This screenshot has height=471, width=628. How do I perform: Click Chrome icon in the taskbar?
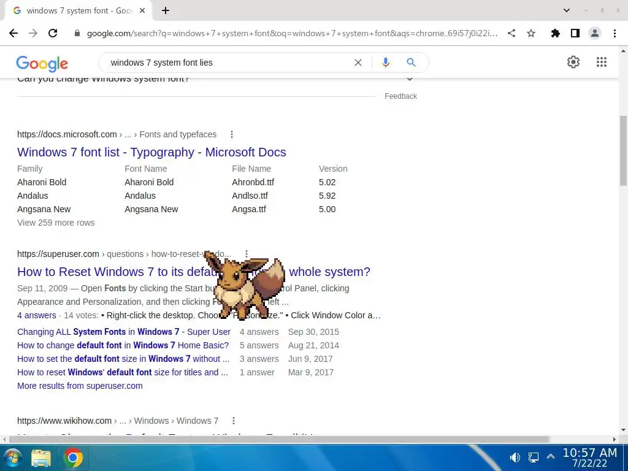(x=73, y=458)
